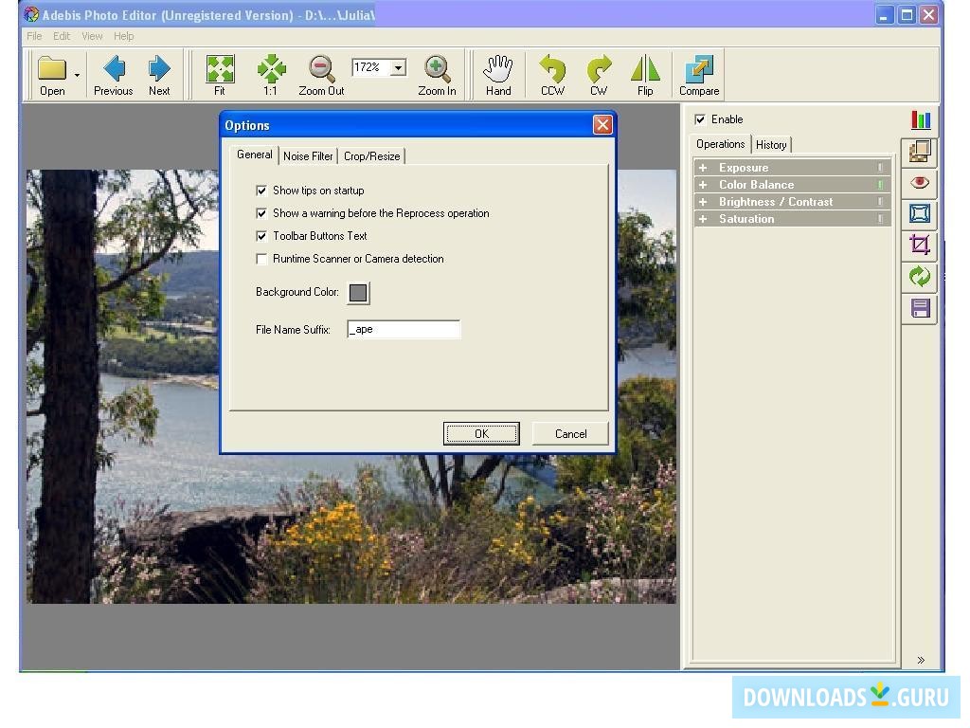This screenshot has width=970, height=728.
Task: Cancel the Options dialog
Action: (570, 434)
